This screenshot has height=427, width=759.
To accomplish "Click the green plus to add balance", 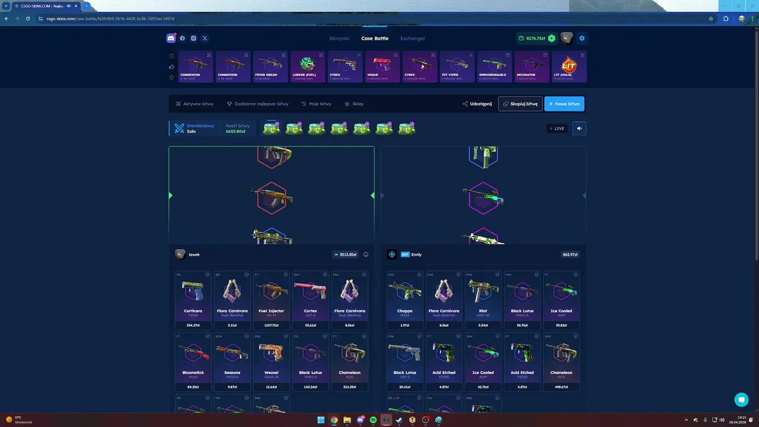I will click(x=551, y=38).
